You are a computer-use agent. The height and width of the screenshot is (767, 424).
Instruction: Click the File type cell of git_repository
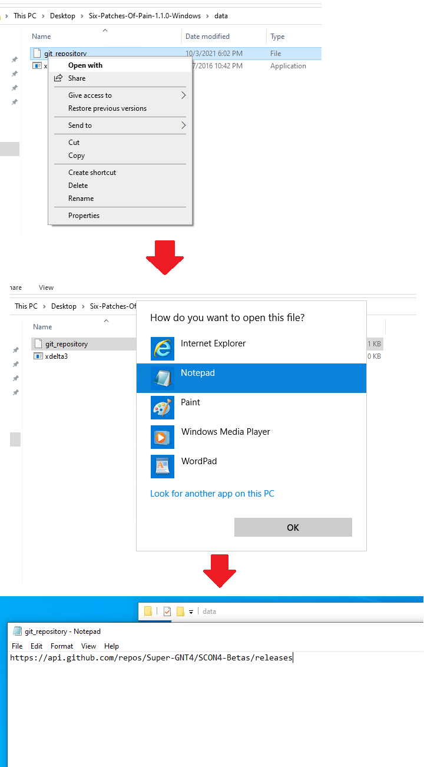click(x=276, y=54)
